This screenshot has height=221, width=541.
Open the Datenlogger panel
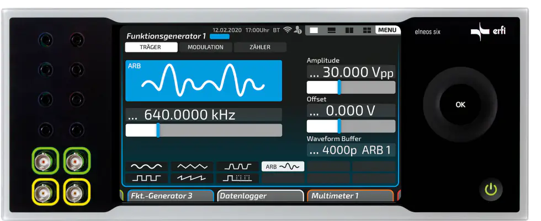(260, 196)
